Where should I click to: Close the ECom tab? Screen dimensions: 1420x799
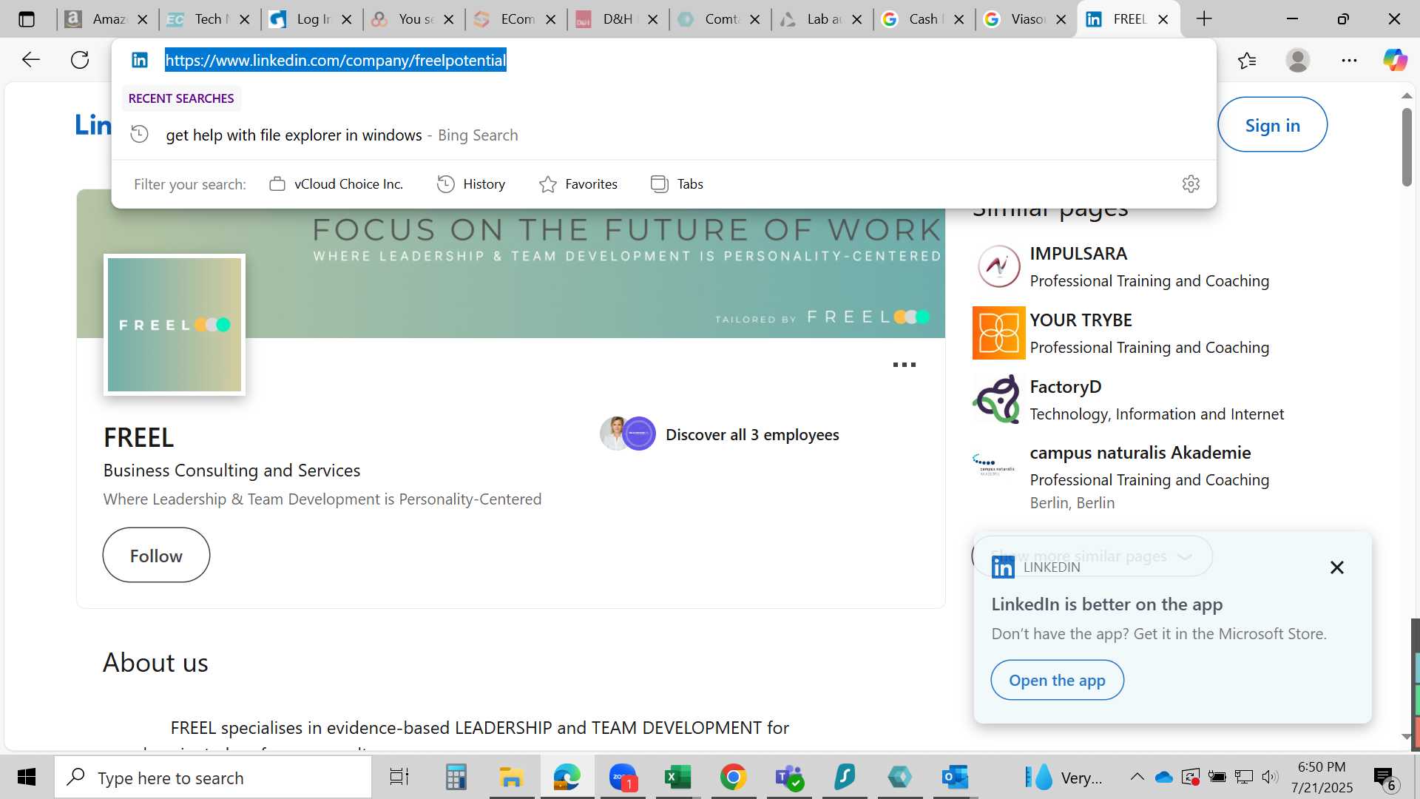point(551,19)
